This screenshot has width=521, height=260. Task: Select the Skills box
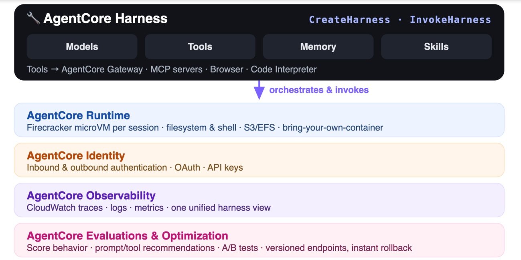click(x=436, y=46)
